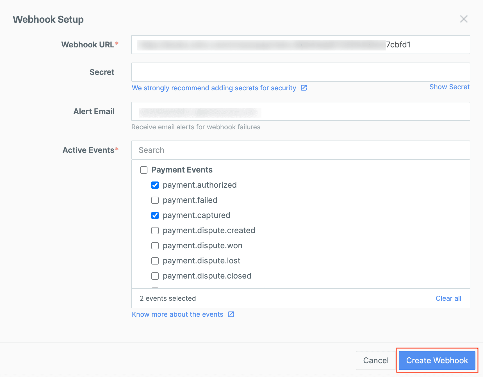The image size is (483, 377).
Task: Click inside the Secret field
Action: point(300,72)
